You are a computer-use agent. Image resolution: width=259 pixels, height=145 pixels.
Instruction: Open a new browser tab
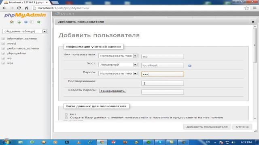(x=55, y=2)
